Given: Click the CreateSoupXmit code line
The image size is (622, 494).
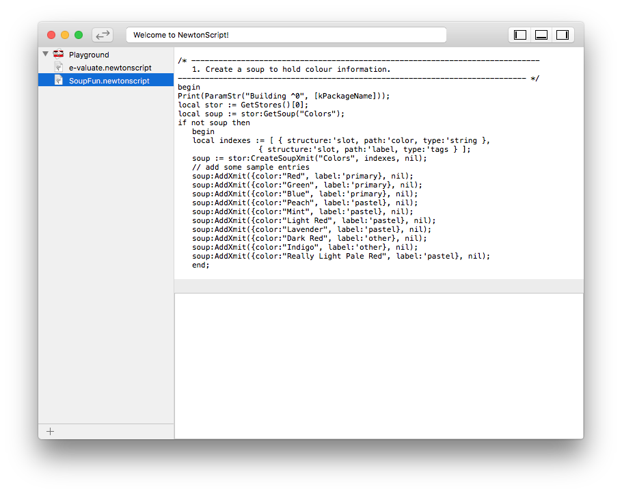Looking at the screenshot, I should pyautogui.click(x=310, y=158).
